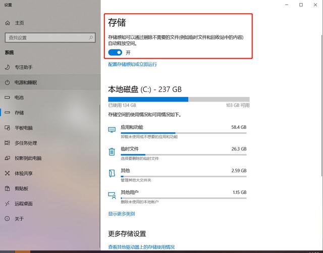The width and height of the screenshot is (323, 253).
Task: Click the clipboard icon for 剪贴板
Action: pyautogui.click(x=8, y=188)
